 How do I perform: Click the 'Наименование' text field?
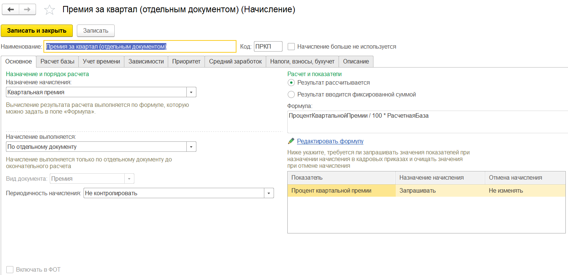click(140, 47)
